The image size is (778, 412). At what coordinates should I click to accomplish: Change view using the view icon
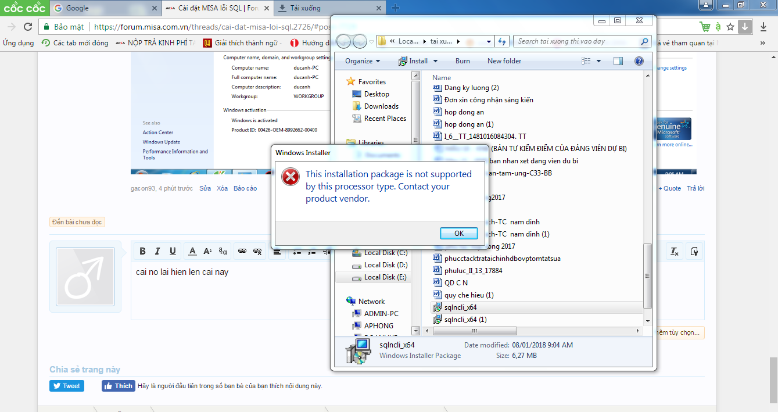[586, 61]
